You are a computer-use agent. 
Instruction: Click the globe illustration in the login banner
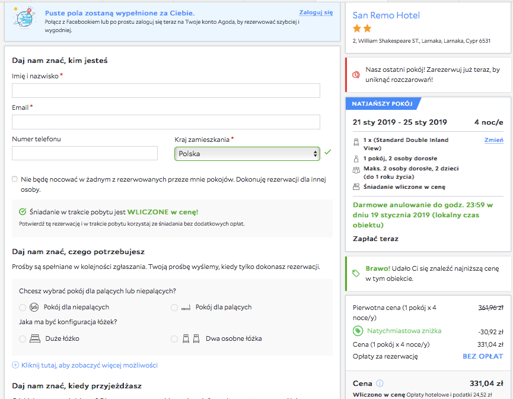click(24, 18)
